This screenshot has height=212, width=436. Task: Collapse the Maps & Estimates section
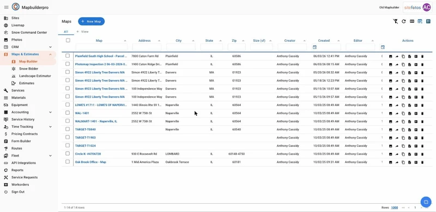(x=50, y=54)
